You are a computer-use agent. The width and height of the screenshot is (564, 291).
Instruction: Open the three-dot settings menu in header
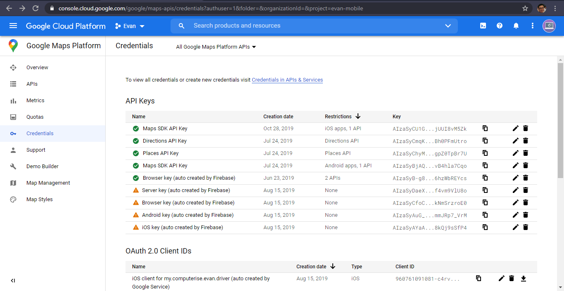pos(533,26)
